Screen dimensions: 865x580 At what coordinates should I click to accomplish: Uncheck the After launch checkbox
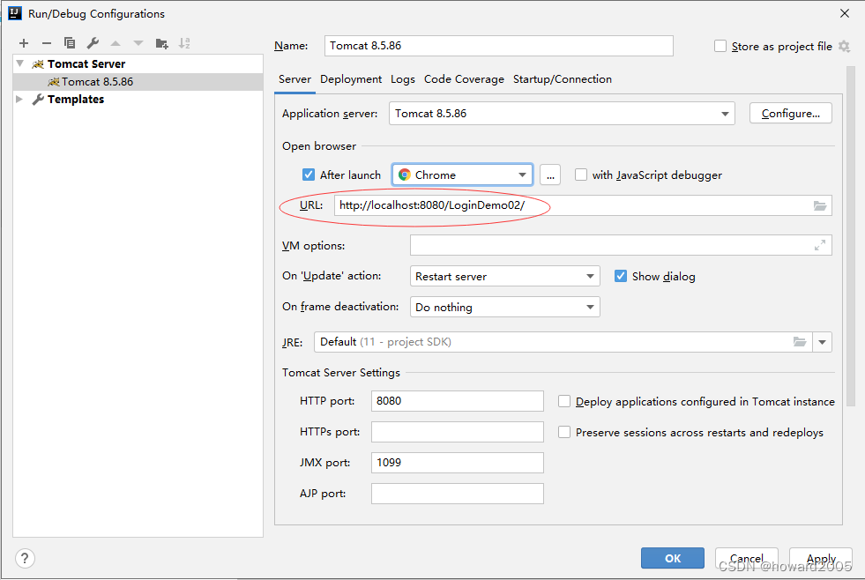pyautogui.click(x=309, y=175)
